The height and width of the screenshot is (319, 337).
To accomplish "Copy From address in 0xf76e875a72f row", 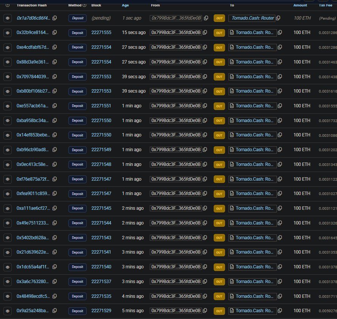I will pyautogui.click(x=205, y=179).
